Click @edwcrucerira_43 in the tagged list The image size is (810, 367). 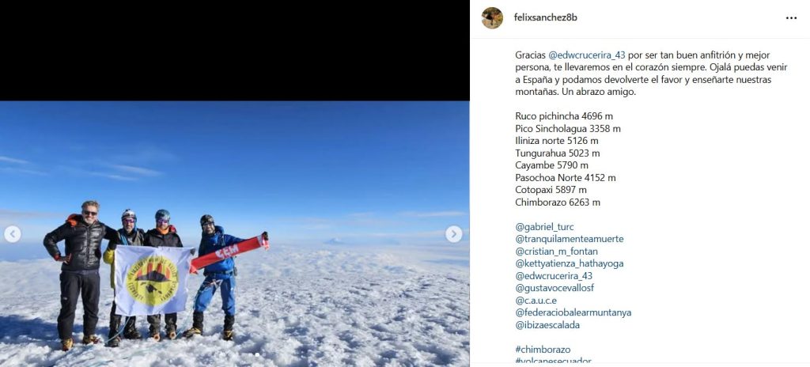tap(553, 276)
